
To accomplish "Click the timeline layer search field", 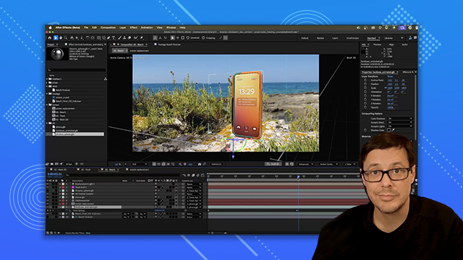I will pos(122,175).
